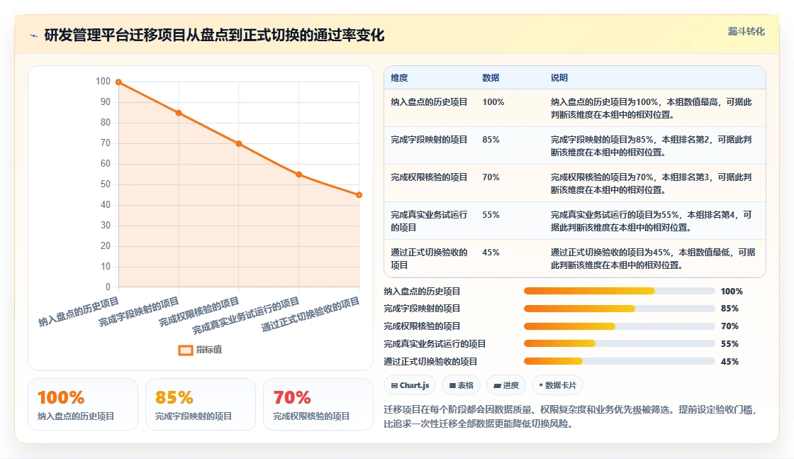Open the 85% 完成字段映射的项目 stat card
Screen dimensions: 794x459
(x=201, y=404)
